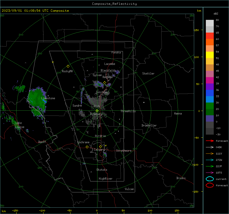The width and height of the screenshot is (229, 214).
Task: Click the Limestone label on the map
Action: pos(48,98)
